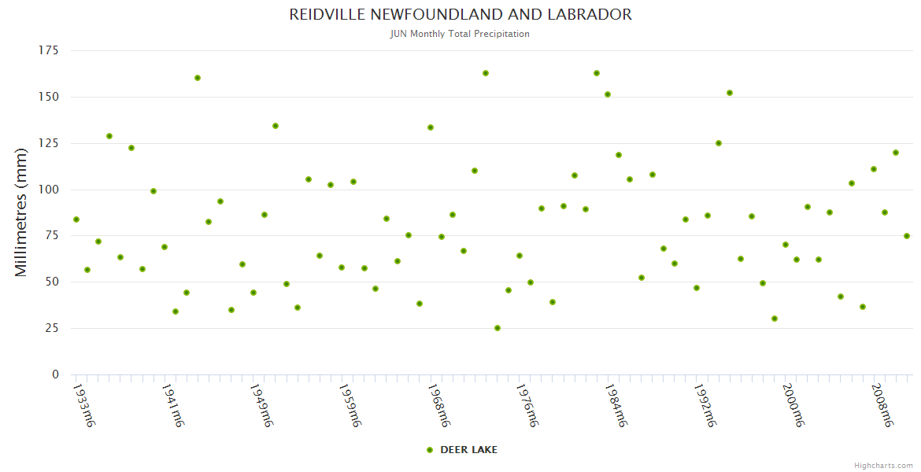
Task: Select the lowest data point near 25 mm
Action: (497, 328)
